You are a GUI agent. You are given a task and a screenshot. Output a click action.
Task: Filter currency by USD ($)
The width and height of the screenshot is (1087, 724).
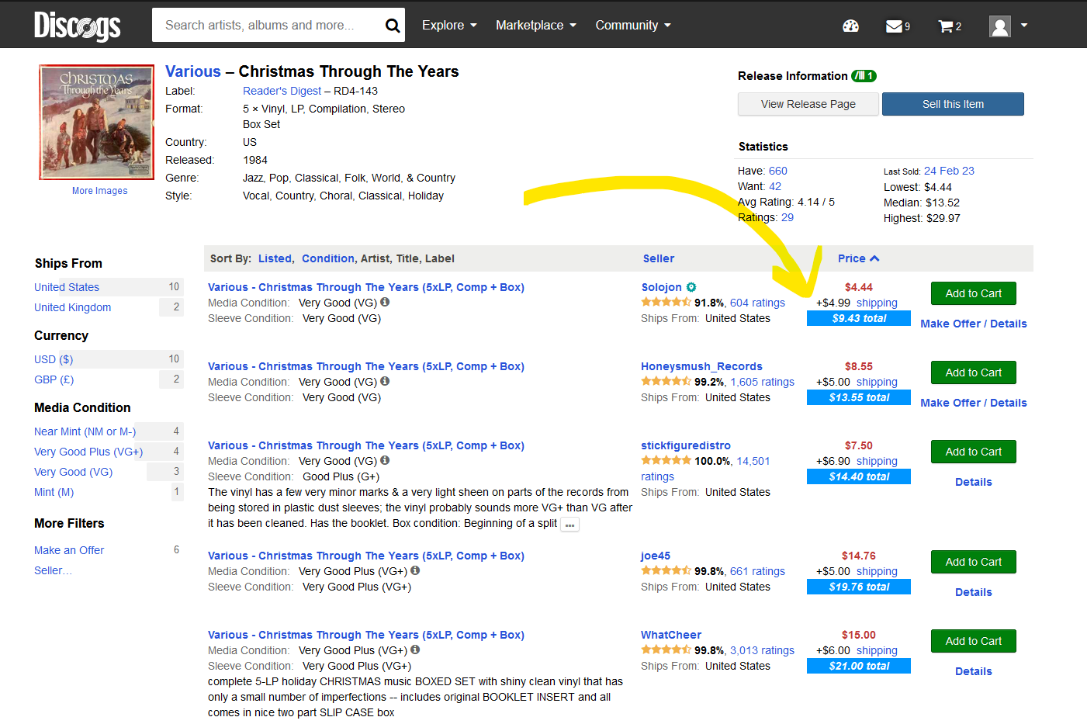click(x=54, y=359)
